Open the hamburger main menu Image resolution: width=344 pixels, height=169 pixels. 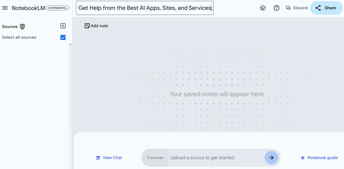[5, 8]
